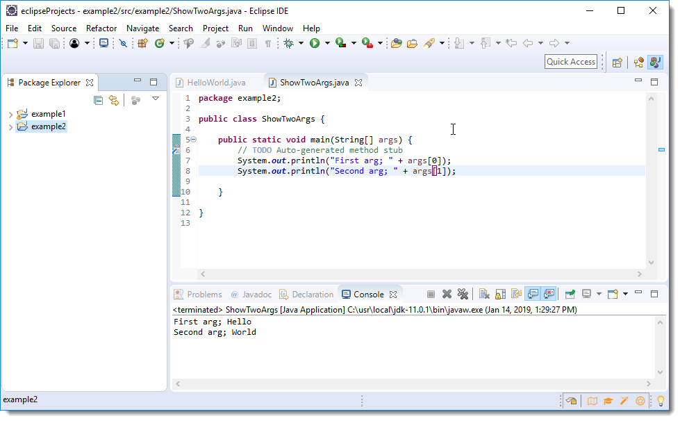Open the New Java Class dropdown arrow
The image size is (680, 421).
pyautogui.click(x=172, y=43)
